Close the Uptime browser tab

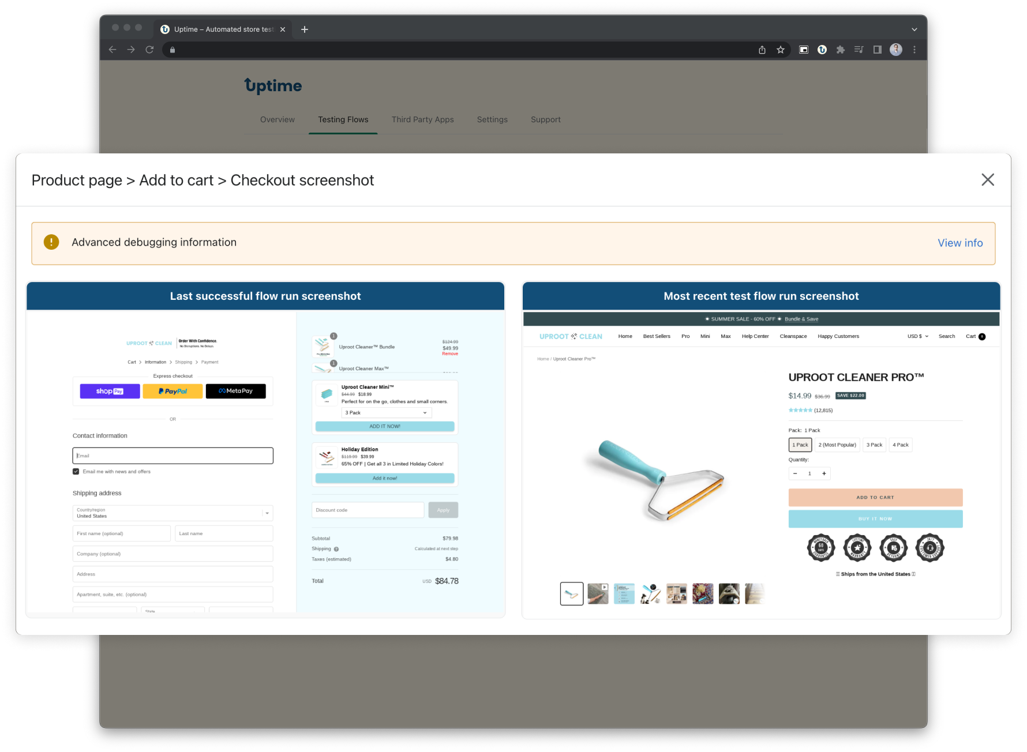coord(283,29)
